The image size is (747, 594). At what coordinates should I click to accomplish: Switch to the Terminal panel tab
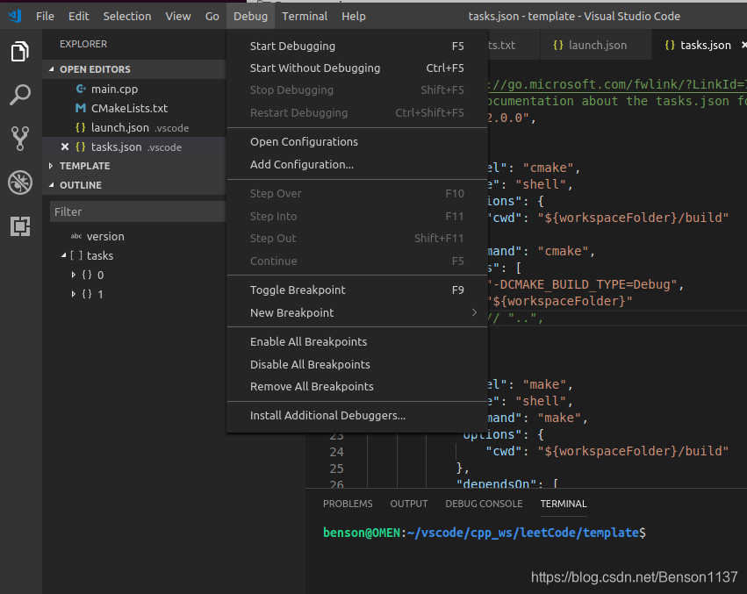pyautogui.click(x=564, y=504)
